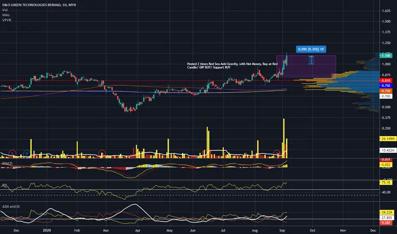Image resolution: width=397 pixels, height=234 pixels.
Task: Click the yellow 26.149M volume label
Action: point(388,139)
